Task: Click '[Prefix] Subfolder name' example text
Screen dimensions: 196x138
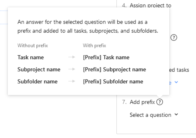Action: tap(113, 82)
